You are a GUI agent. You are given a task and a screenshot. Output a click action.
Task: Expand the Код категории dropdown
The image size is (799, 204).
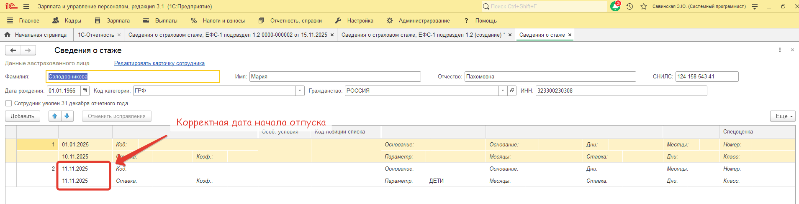[x=300, y=91]
